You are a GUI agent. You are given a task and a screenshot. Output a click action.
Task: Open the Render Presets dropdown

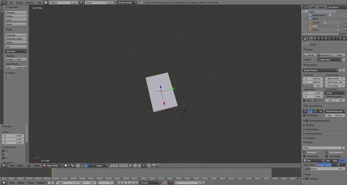pos(321,70)
